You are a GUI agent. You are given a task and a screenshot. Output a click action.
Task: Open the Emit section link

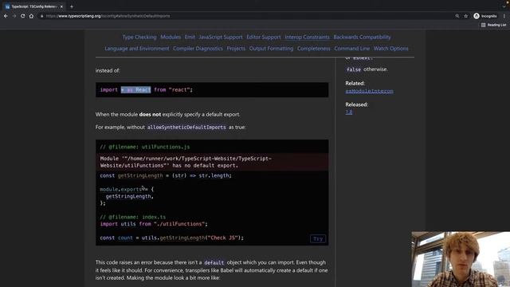point(190,37)
